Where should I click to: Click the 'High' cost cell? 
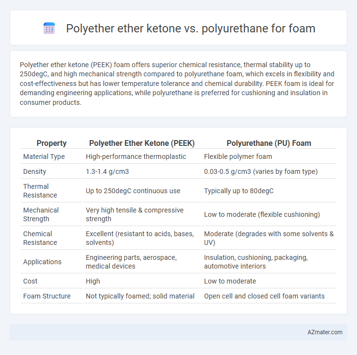click(93, 281)
